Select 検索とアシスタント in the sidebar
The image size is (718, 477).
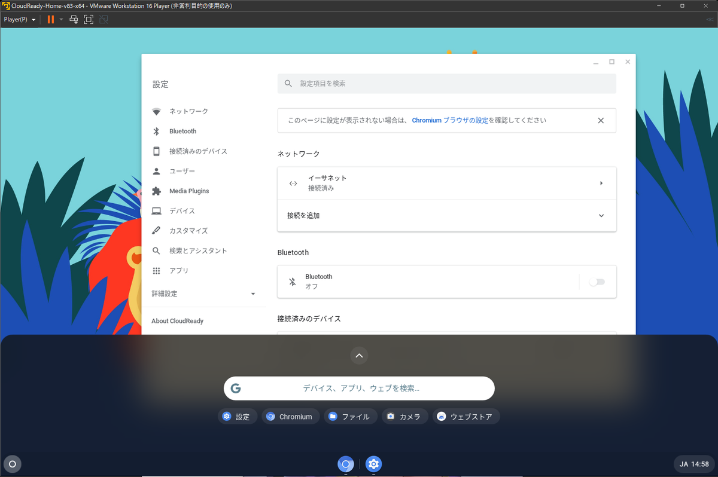coord(198,251)
